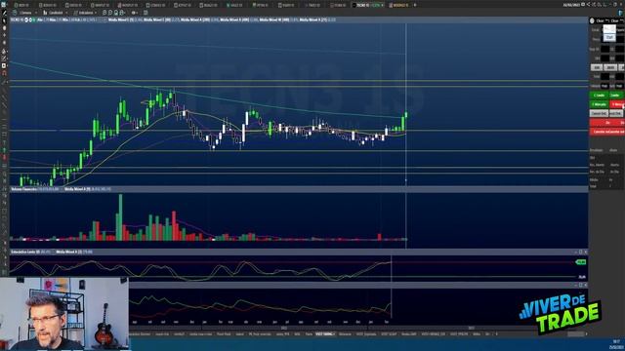Click the green C Limite buy button
Image resolution: width=625 pixels, height=351 pixels.
pyautogui.click(x=599, y=96)
